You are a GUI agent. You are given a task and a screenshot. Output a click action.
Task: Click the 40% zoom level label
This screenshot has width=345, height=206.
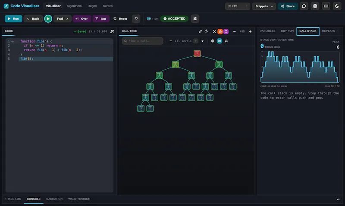(x=242, y=31)
